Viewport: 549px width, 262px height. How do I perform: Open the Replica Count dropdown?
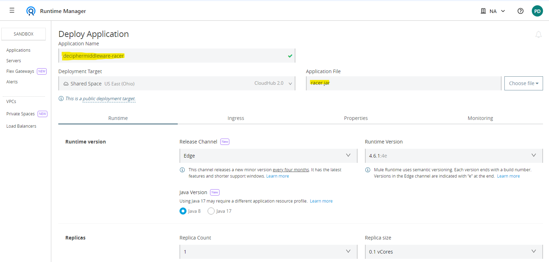pos(268,252)
